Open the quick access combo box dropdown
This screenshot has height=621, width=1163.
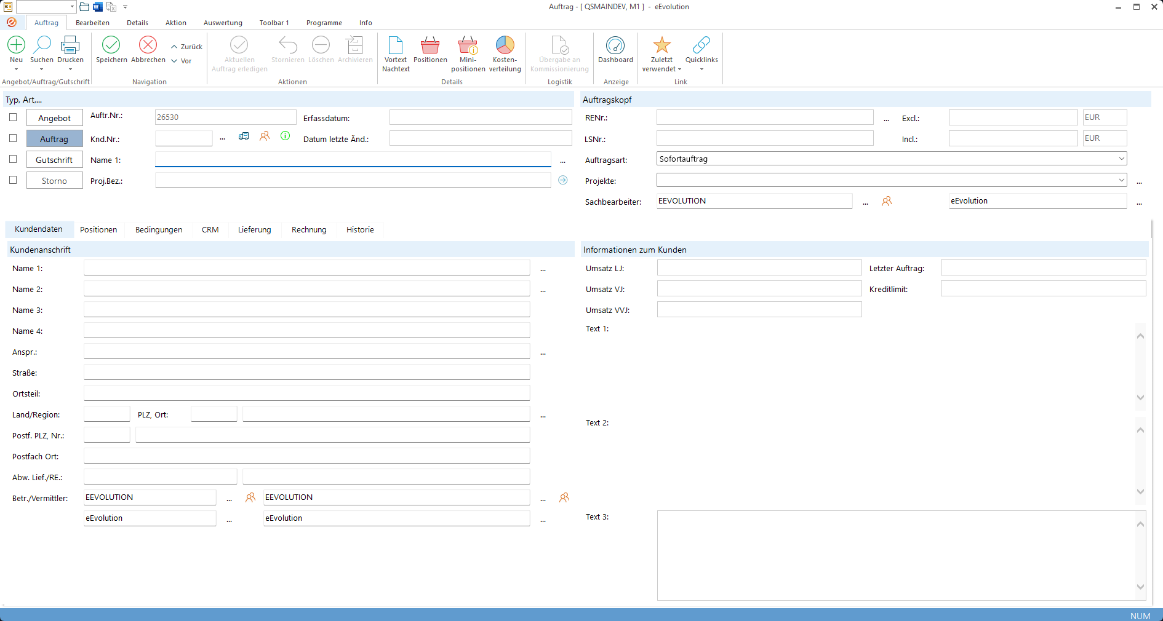(x=72, y=7)
